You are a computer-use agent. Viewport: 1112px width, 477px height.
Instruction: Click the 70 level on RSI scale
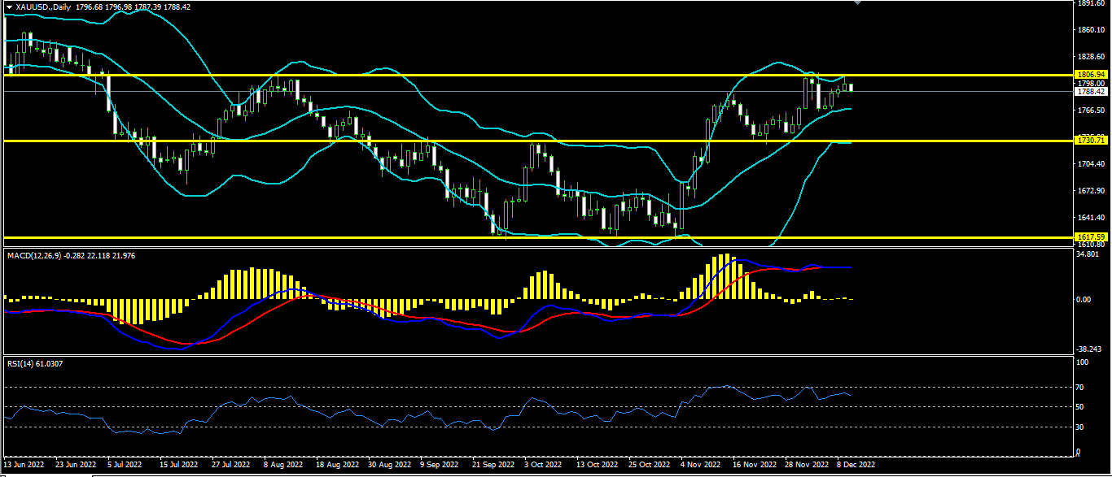tap(1080, 387)
